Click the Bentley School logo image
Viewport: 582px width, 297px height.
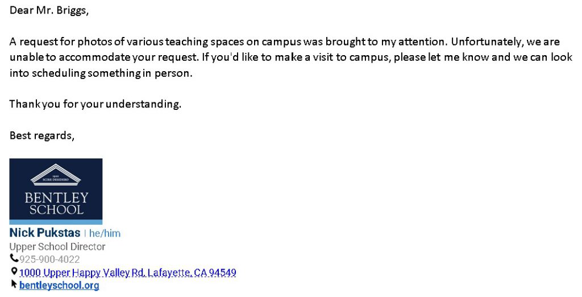[56, 191]
